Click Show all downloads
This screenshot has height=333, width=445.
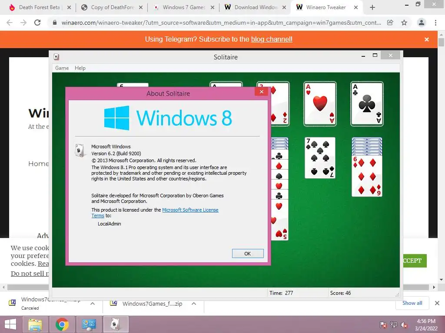coord(412,303)
